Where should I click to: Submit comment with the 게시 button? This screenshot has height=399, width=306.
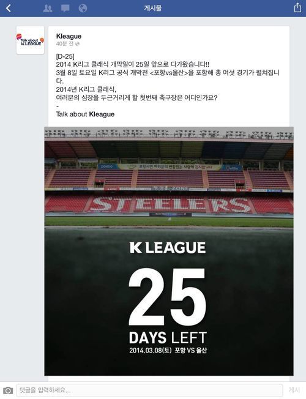pyautogui.click(x=294, y=390)
